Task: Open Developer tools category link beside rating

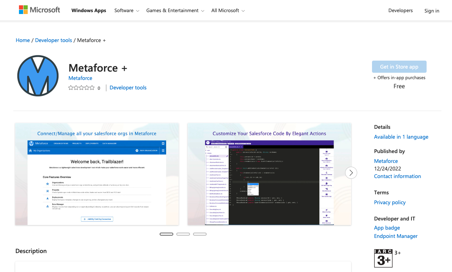Action: pyautogui.click(x=128, y=88)
